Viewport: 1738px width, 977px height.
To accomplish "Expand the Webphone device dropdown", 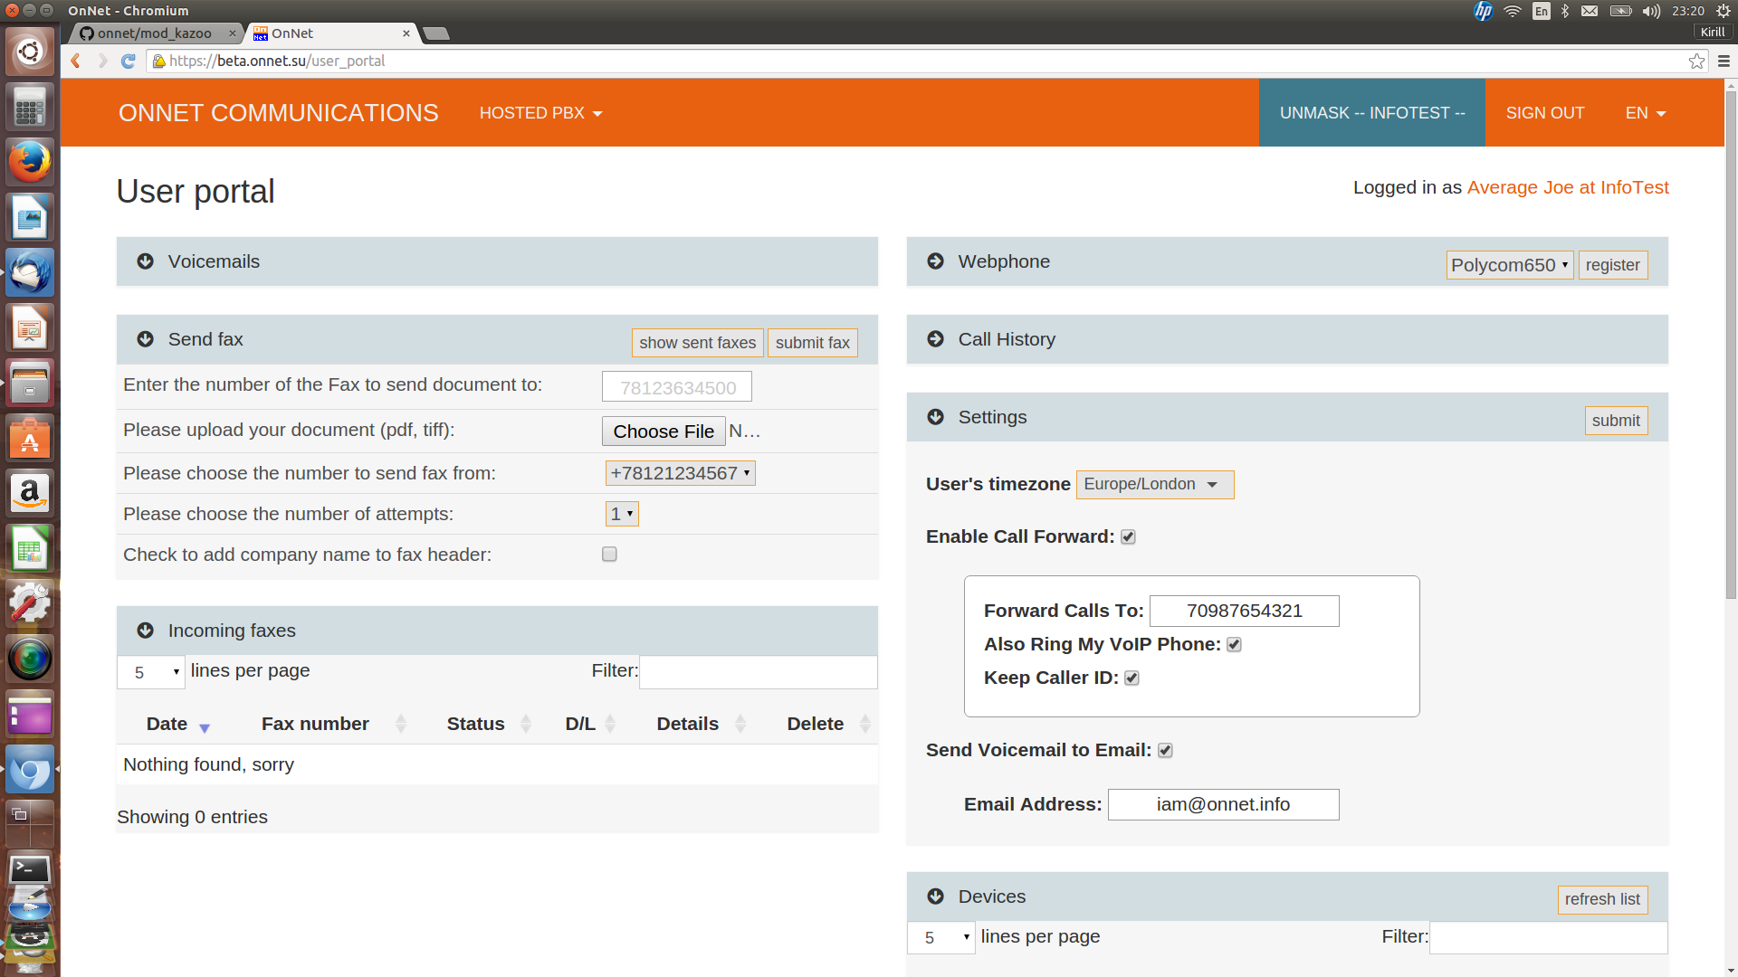I will [x=1509, y=263].
